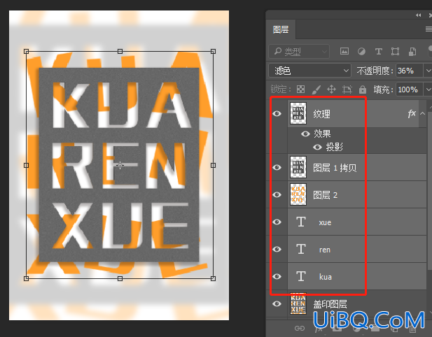Image resolution: width=432 pixels, height=337 pixels.
Task: Click 不透明度 opacity label
Action: [x=375, y=71]
